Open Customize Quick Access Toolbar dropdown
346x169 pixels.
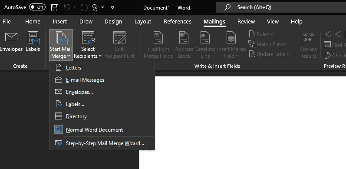[112, 7]
